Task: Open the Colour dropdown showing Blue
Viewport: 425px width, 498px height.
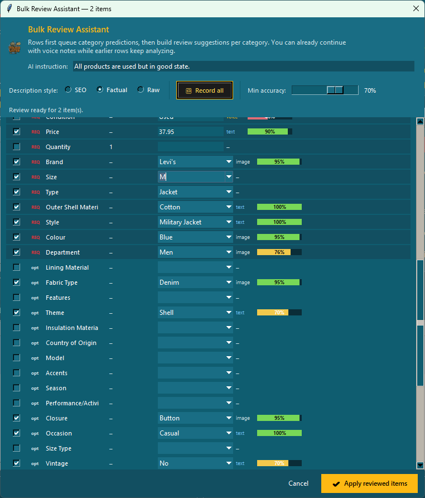Action: 229,237
